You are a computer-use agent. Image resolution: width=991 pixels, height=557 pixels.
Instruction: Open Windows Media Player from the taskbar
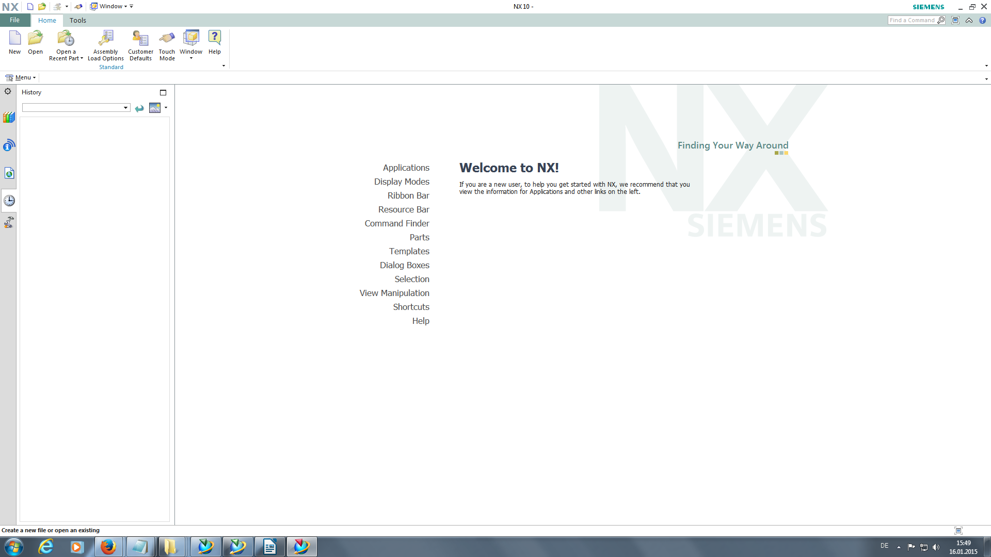tap(77, 547)
